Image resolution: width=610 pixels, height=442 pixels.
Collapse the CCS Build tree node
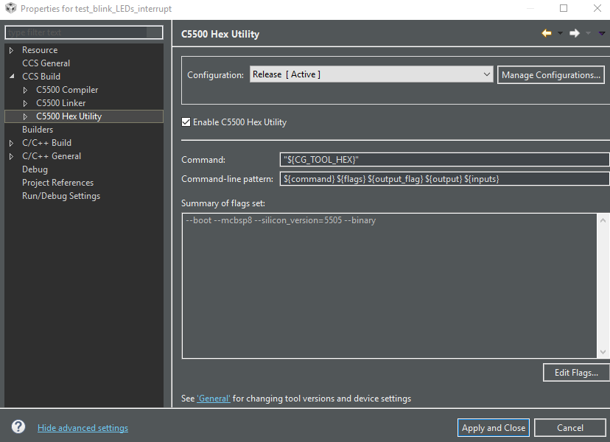(12, 77)
